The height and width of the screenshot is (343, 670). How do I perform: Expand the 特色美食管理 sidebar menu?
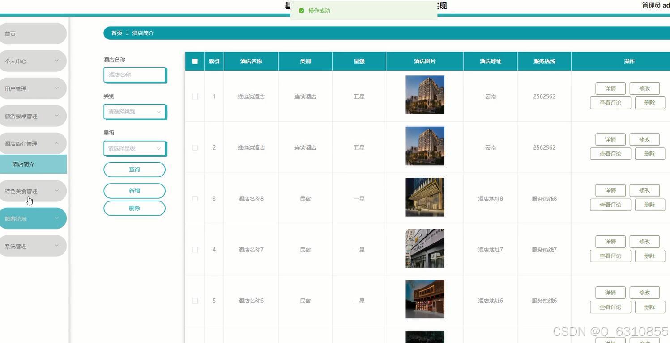click(32, 191)
